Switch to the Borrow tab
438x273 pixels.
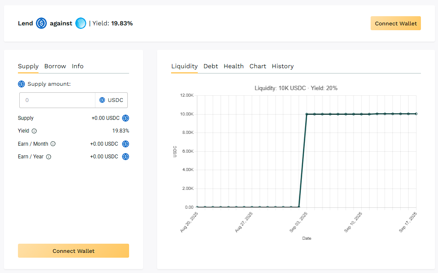[55, 66]
